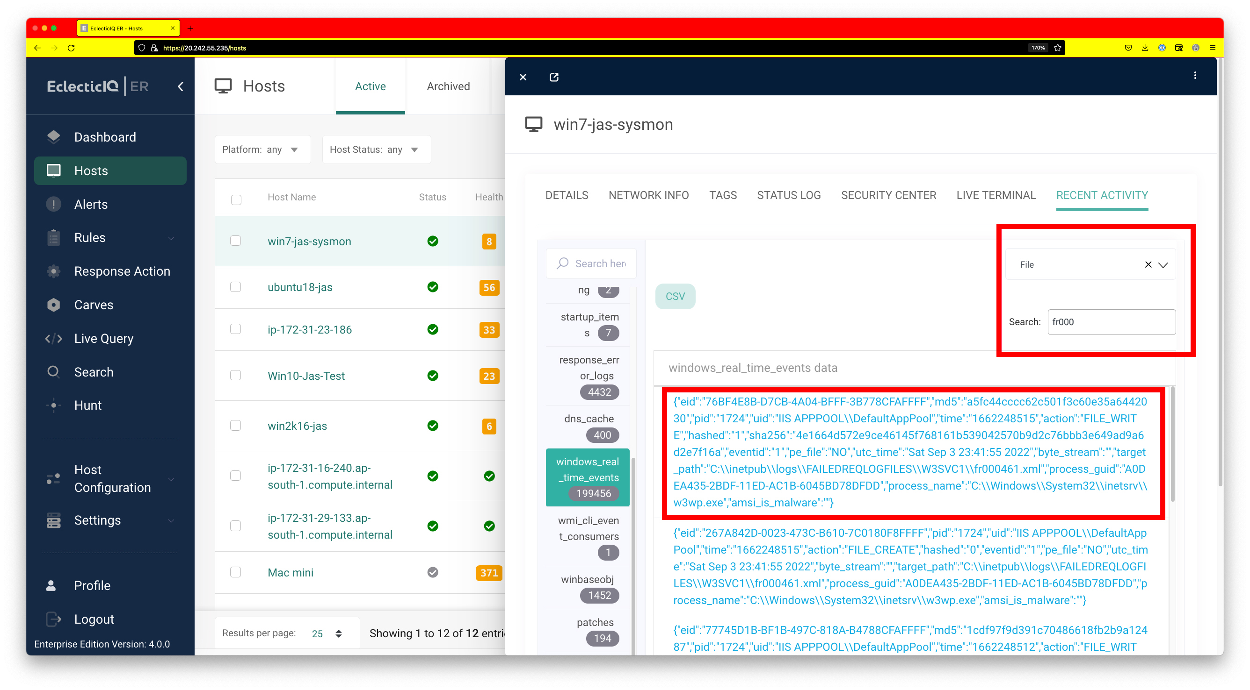Open the ubuntu18-jas host link
1250x690 pixels.
pos(300,287)
